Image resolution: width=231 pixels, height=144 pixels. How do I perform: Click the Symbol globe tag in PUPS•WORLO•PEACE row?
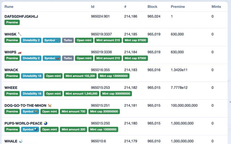click(30, 130)
